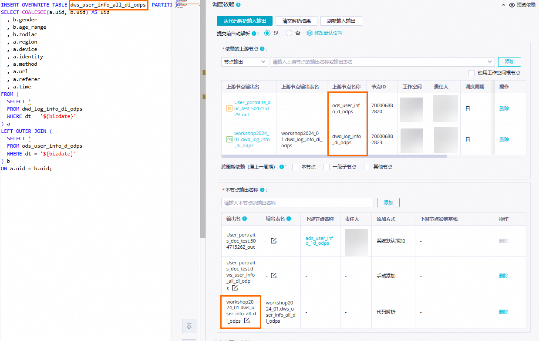Click upstream output table name workshop2024_01.dwd_log_info_di_odps cell
Image resolution: width=539 pixels, height=341 pixels.
coord(302,139)
